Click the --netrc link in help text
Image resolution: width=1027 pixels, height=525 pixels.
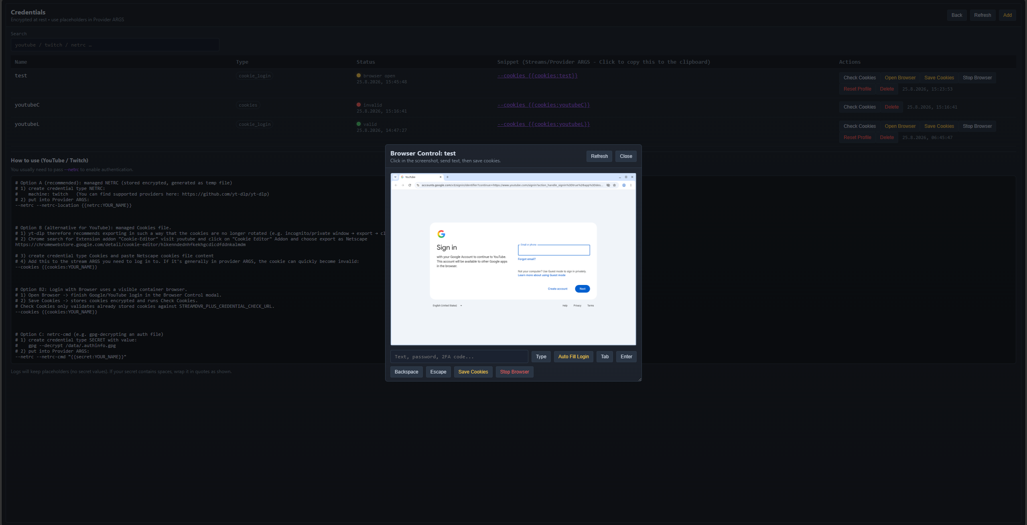[x=72, y=170]
